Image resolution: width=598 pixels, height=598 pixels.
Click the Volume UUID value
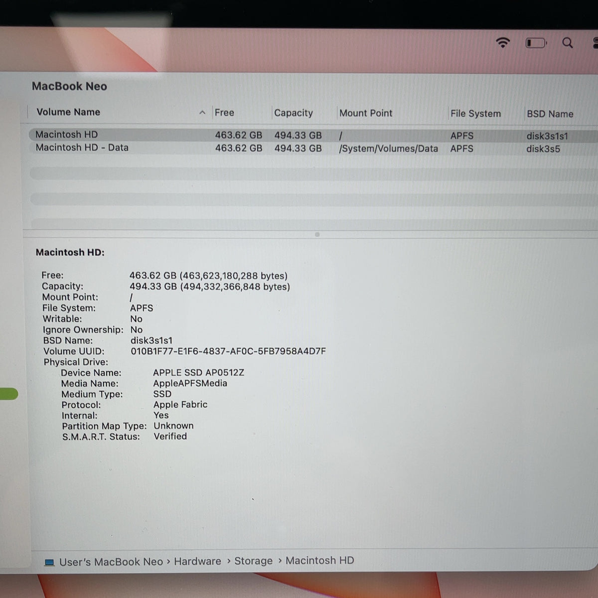coord(228,351)
